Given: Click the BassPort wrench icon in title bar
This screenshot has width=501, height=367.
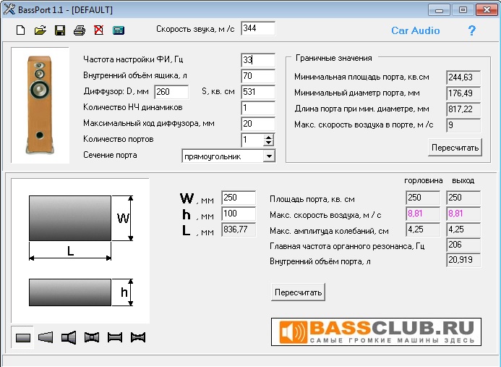Looking at the screenshot, I should (x=9, y=9).
